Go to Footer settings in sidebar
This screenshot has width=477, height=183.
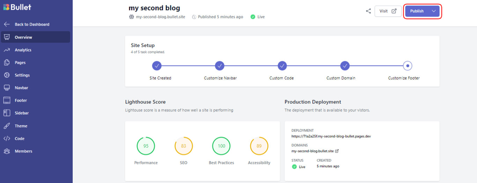(21, 100)
